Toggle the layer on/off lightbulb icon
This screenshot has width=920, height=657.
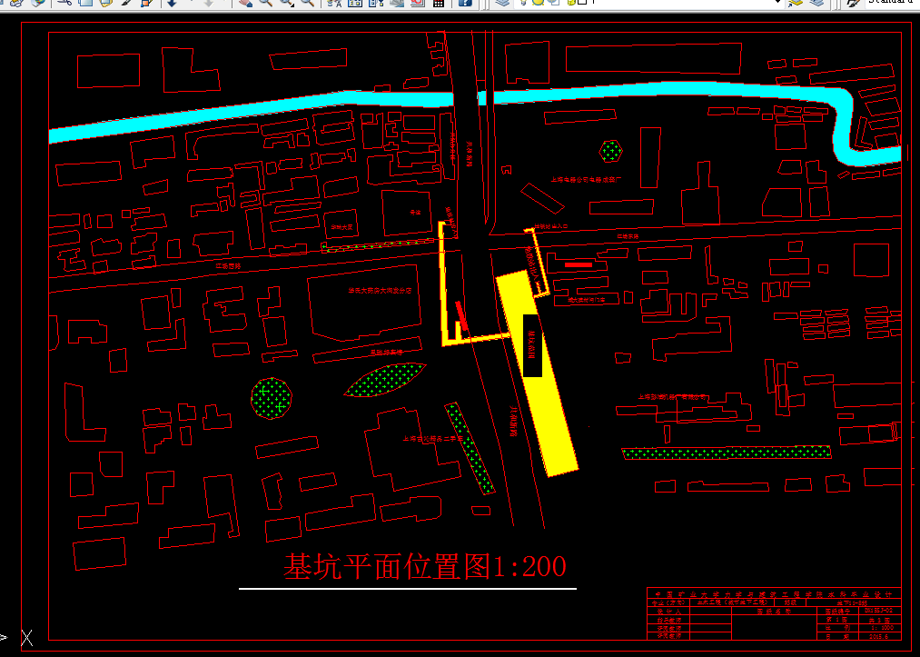click(x=522, y=3)
